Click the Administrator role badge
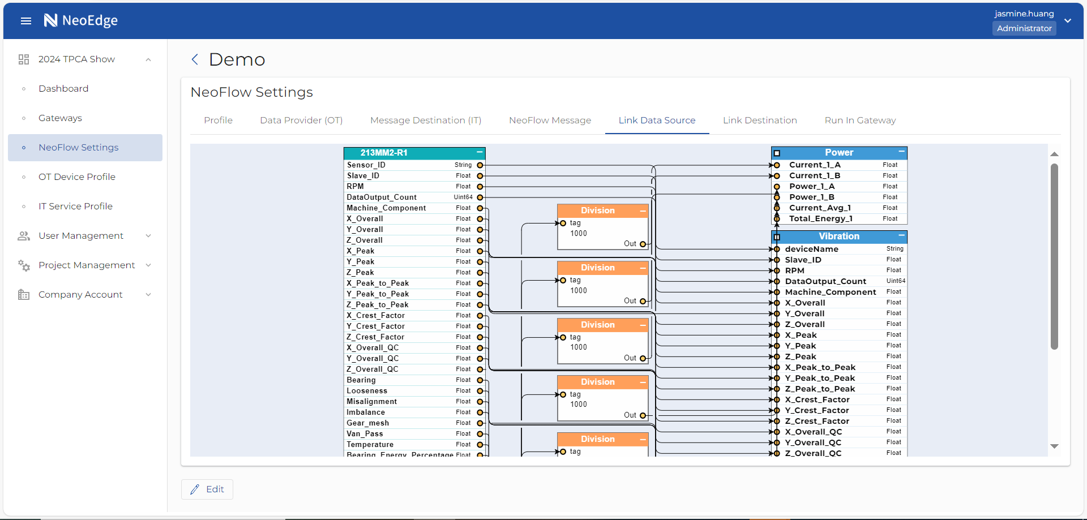The image size is (1087, 520). click(1024, 28)
